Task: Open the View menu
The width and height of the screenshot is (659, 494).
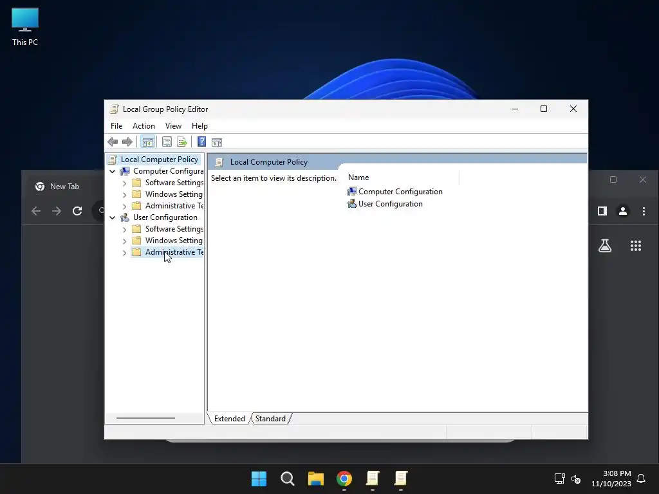Action: click(173, 126)
